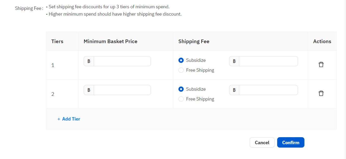Click baht symbol in tier 2 minimum basket price
Screen dimensions: 346x159
click(89, 90)
